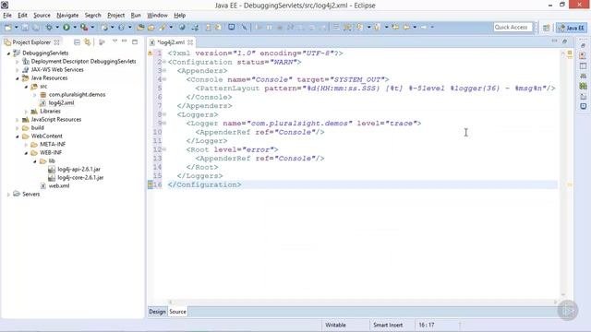
Task: Select JAX-WS Web Services node
Action: 57,70
